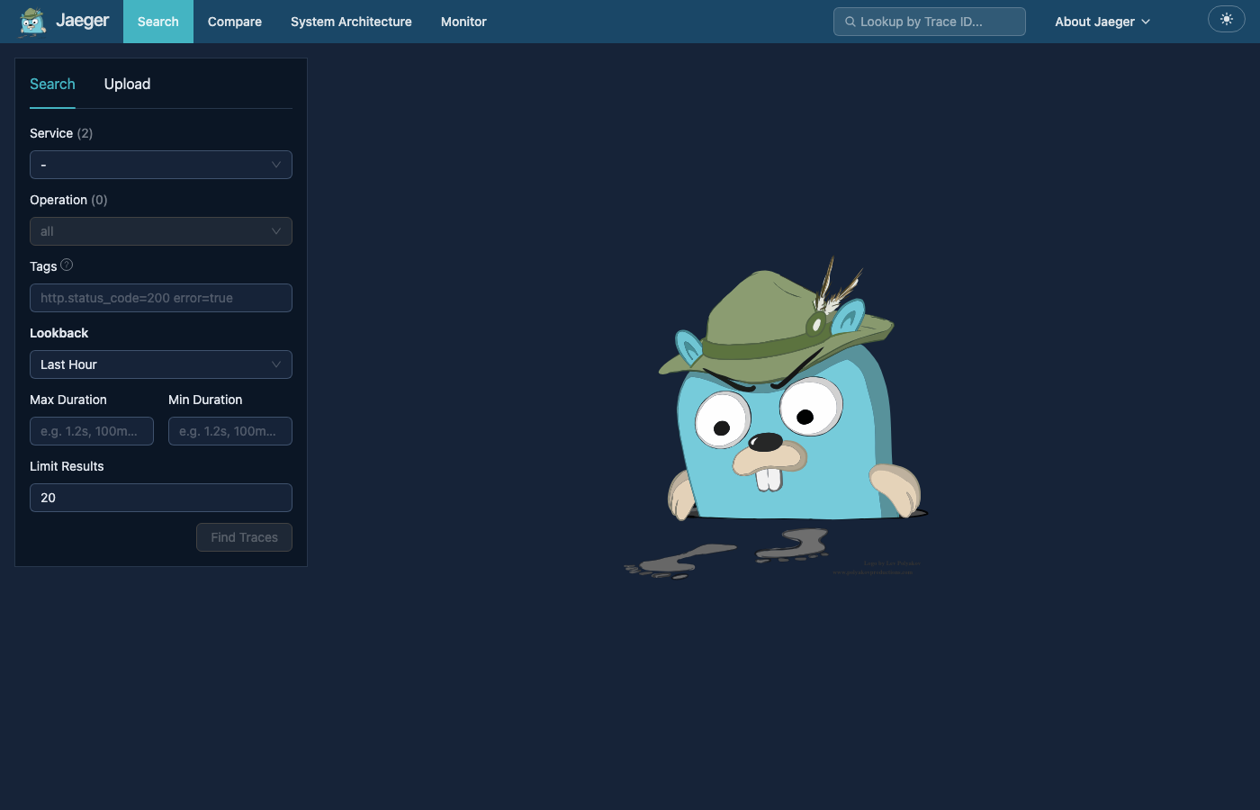Click the Max Duration input field
Image resolution: width=1260 pixels, height=810 pixels.
tap(91, 431)
